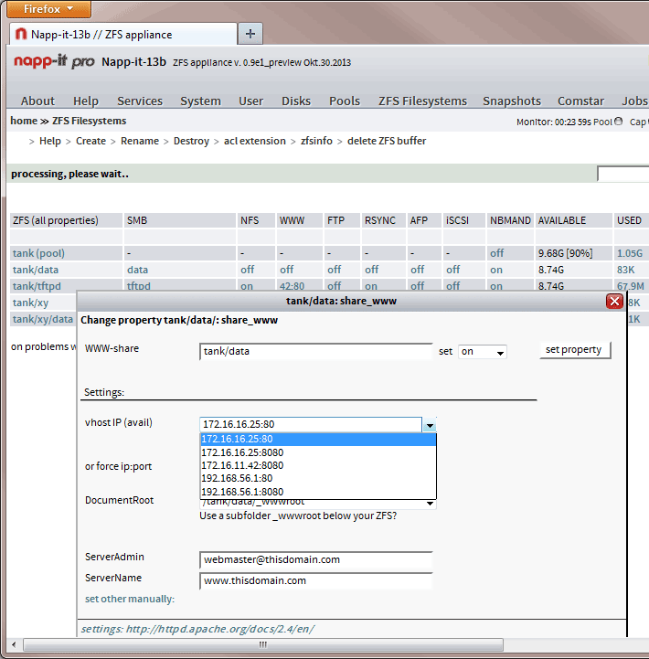Click the WWW-share text field
Image resolution: width=649 pixels, height=659 pixels.
316,351
